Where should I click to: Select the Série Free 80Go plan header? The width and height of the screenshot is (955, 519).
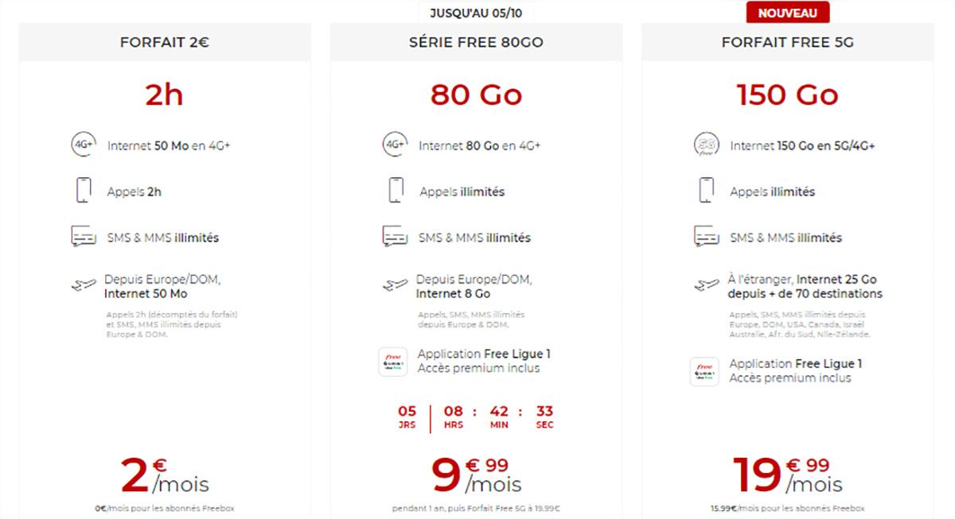click(476, 43)
